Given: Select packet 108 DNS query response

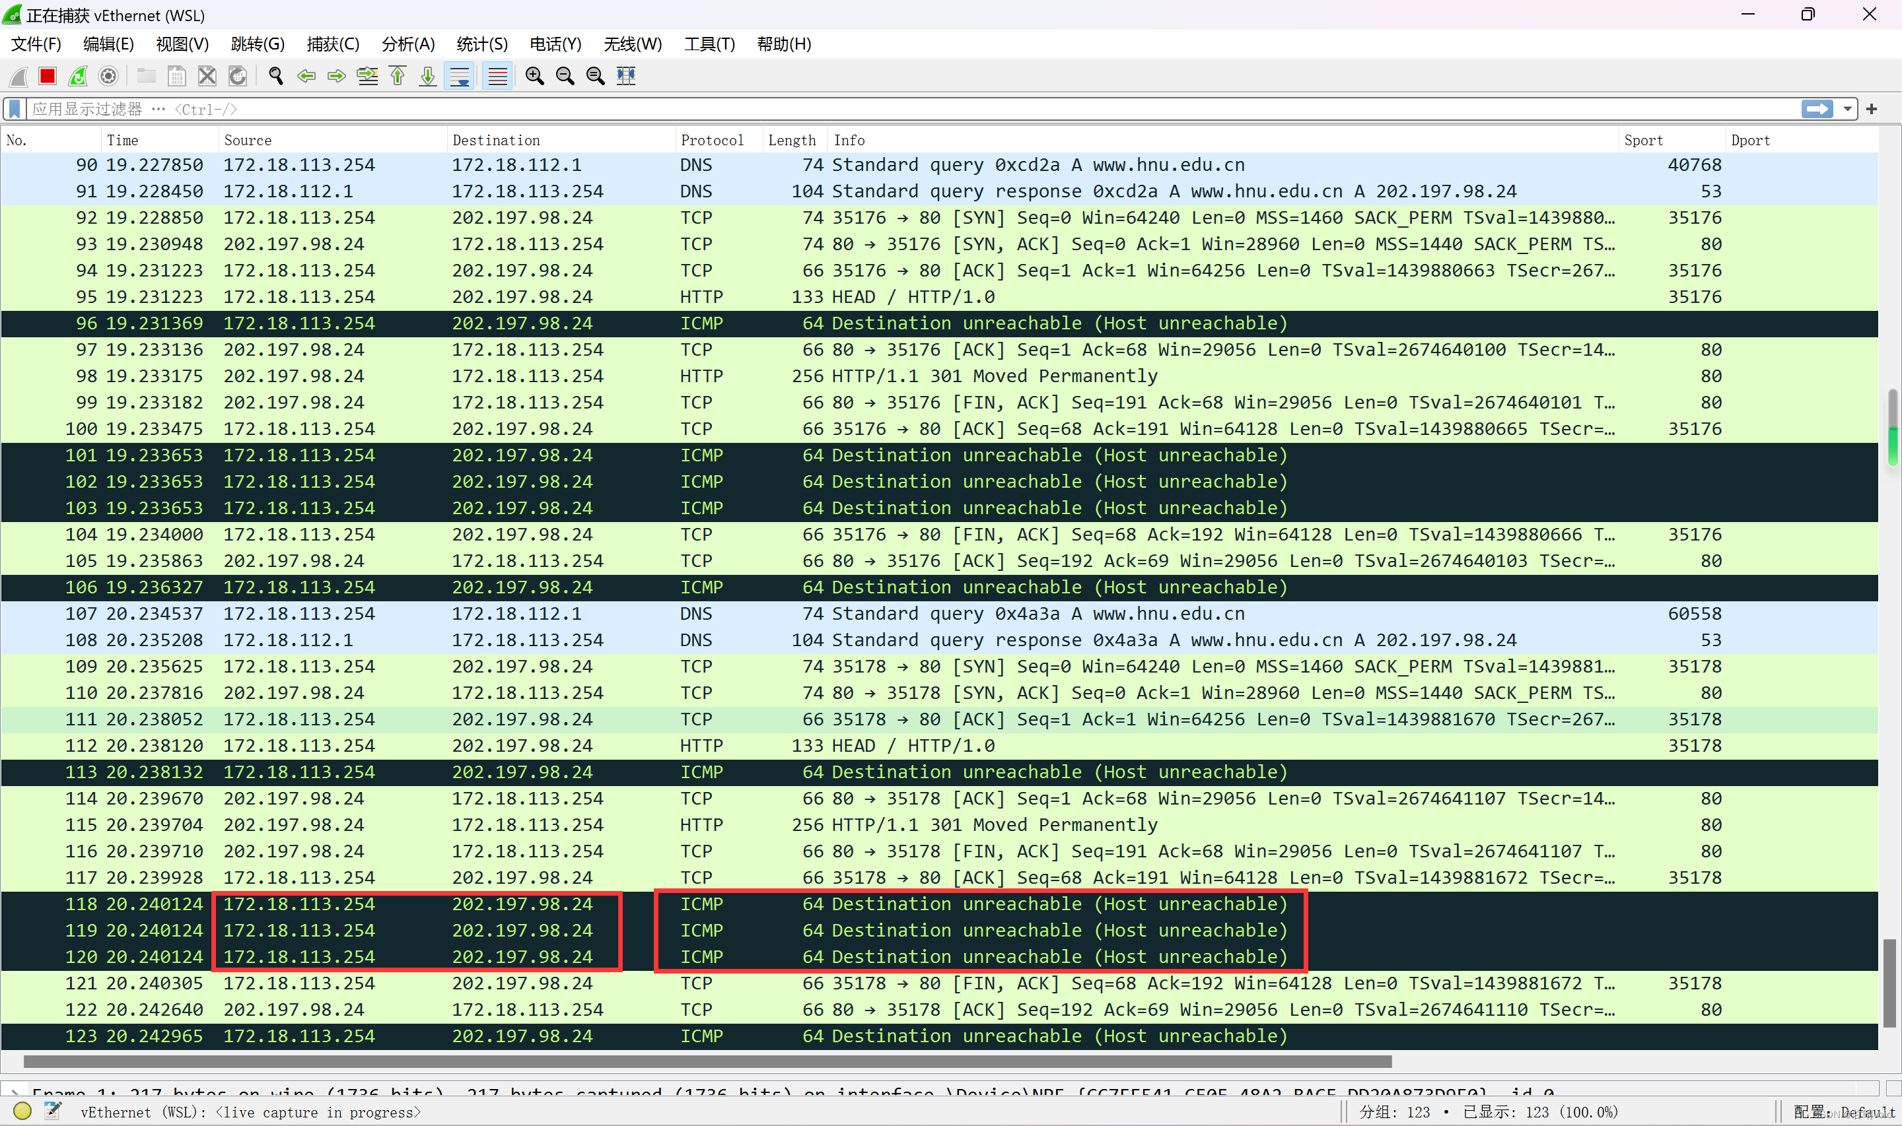Looking at the screenshot, I should [x=940, y=640].
